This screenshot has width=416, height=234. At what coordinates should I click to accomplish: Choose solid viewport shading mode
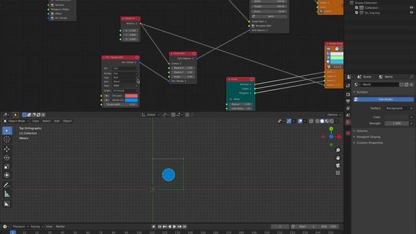click(x=322, y=122)
